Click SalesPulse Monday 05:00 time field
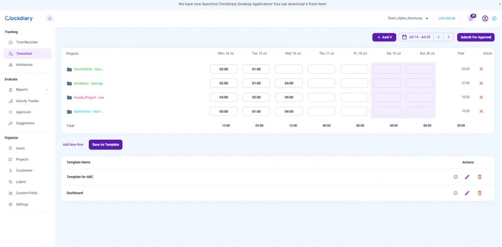Screen dimensions: 502x247 (x=224, y=111)
